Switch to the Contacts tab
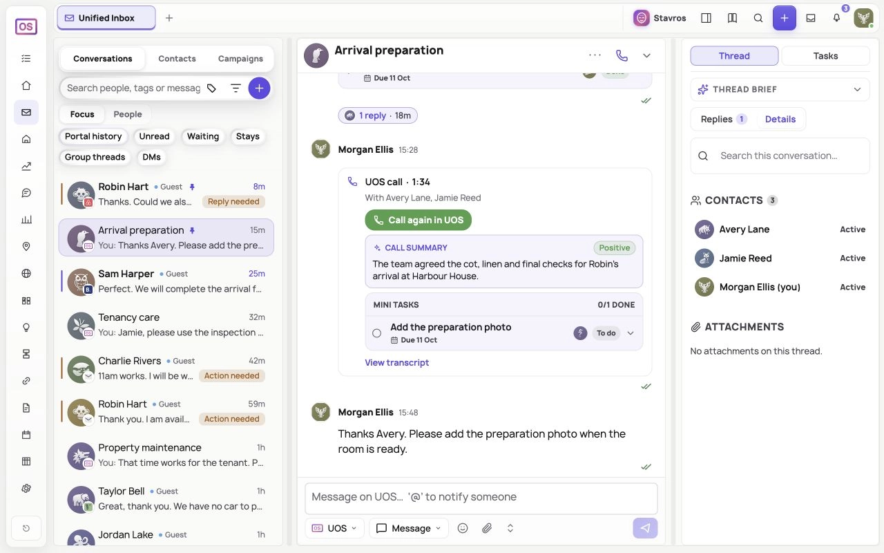This screenshot has height=553, width=884. click(x=177, y=59)
